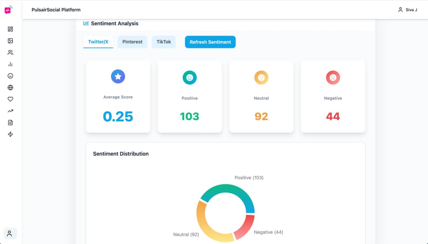The width and height of the screenshot is (428, 244).
Task: Select the sentiment smiley icon in sidebar
Action: (10, 76)
